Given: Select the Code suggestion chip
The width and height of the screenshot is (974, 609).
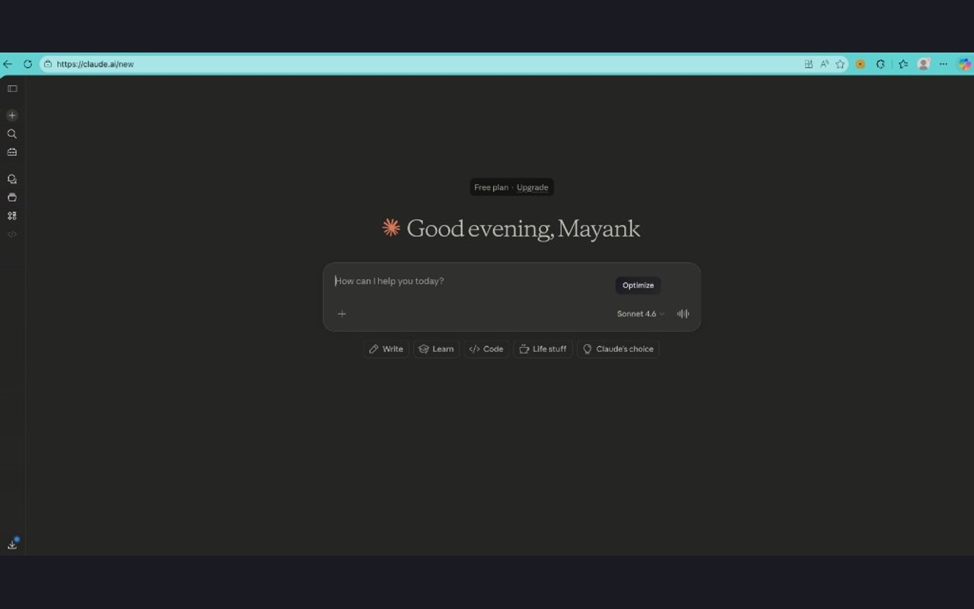Looking at the screenshot, I should (486, 349).
